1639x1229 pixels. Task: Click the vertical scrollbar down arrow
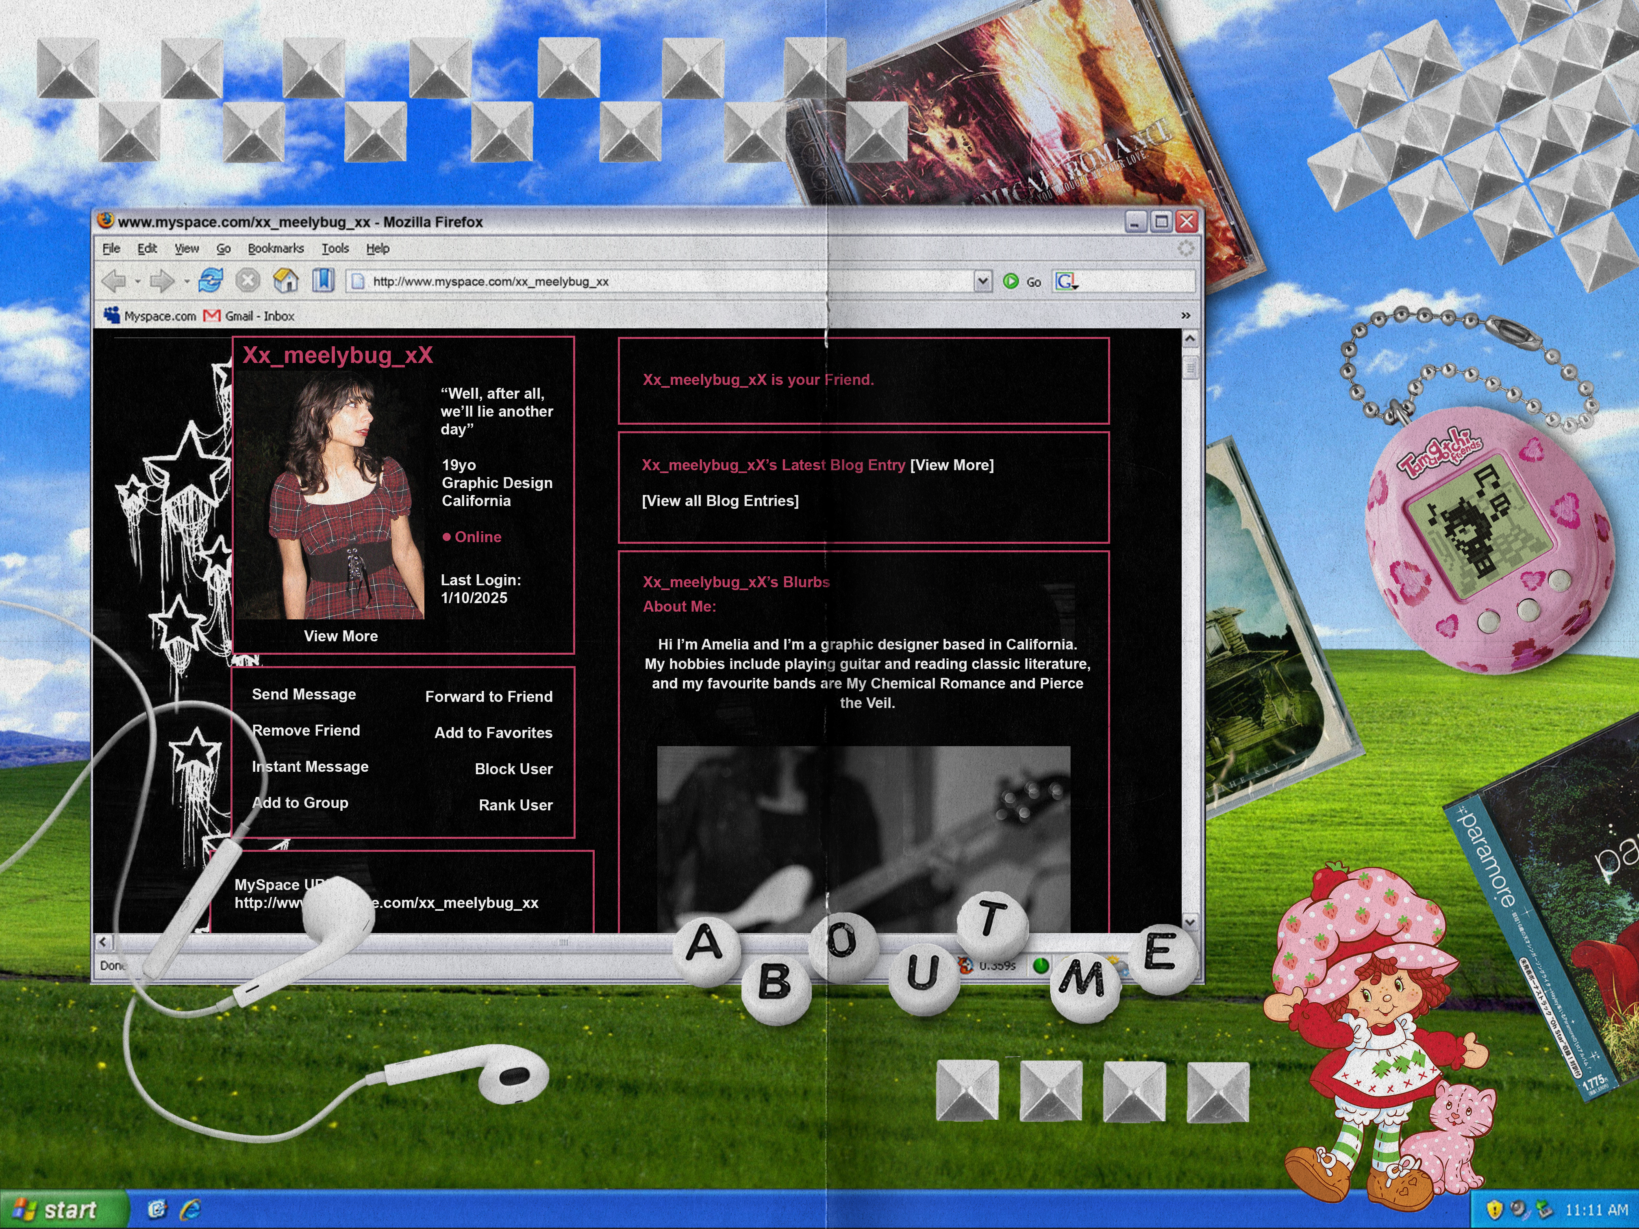(x=1190, y=922)
